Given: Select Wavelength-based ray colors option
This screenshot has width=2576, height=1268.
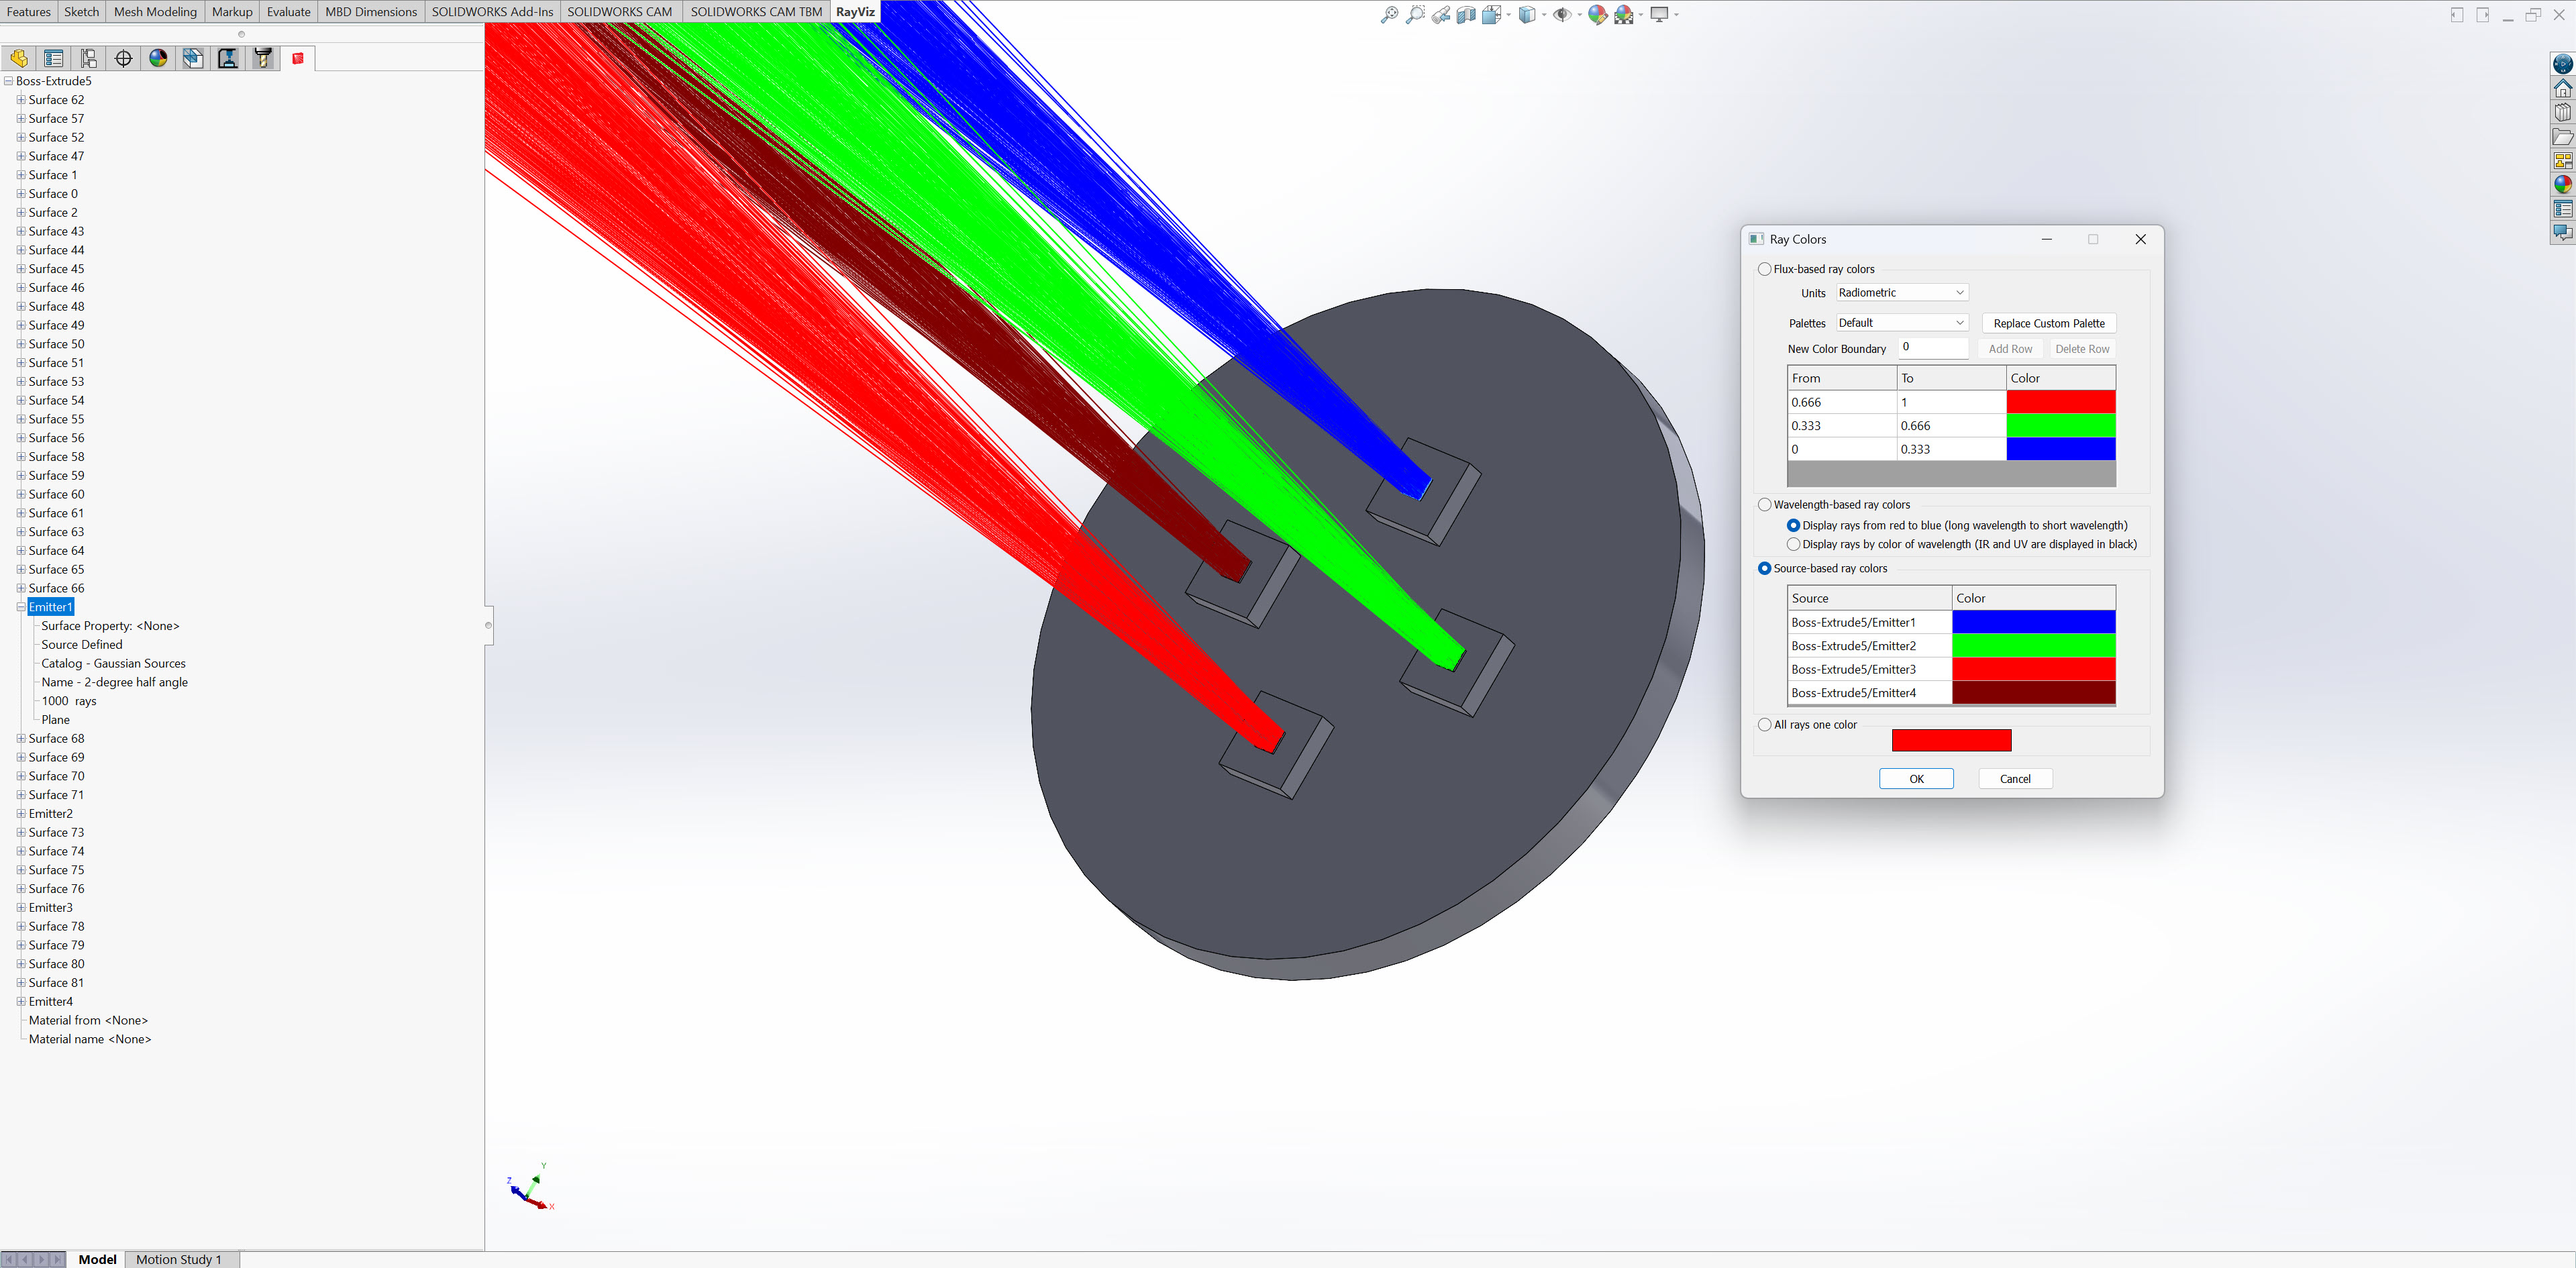Looking at the screenshot, I should click(x=1765, y=505).
